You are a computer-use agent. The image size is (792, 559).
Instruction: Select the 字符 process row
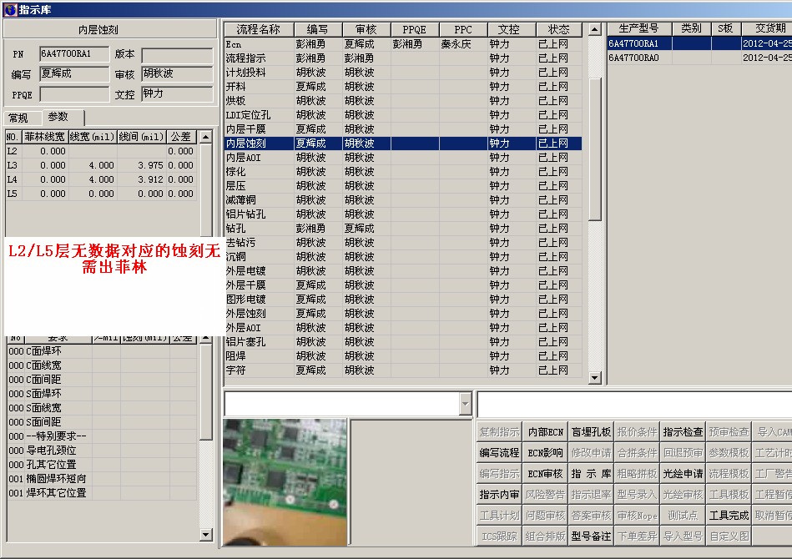(x=403, y=370)
